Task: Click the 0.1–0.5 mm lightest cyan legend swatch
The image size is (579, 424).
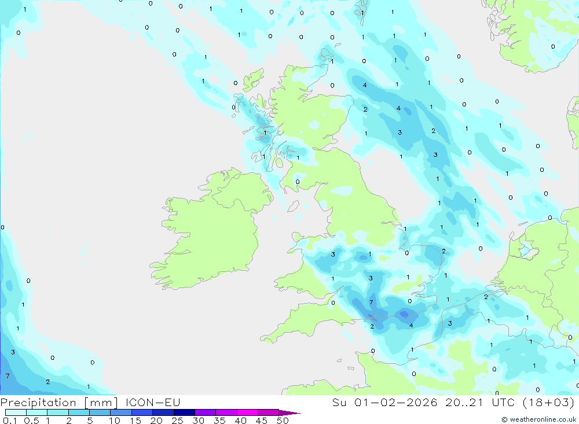Action: [16, 412]
